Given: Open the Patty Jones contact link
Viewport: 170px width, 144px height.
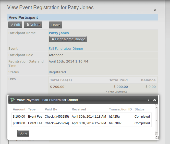Looking at the screenshot, I should click(59, 33).
